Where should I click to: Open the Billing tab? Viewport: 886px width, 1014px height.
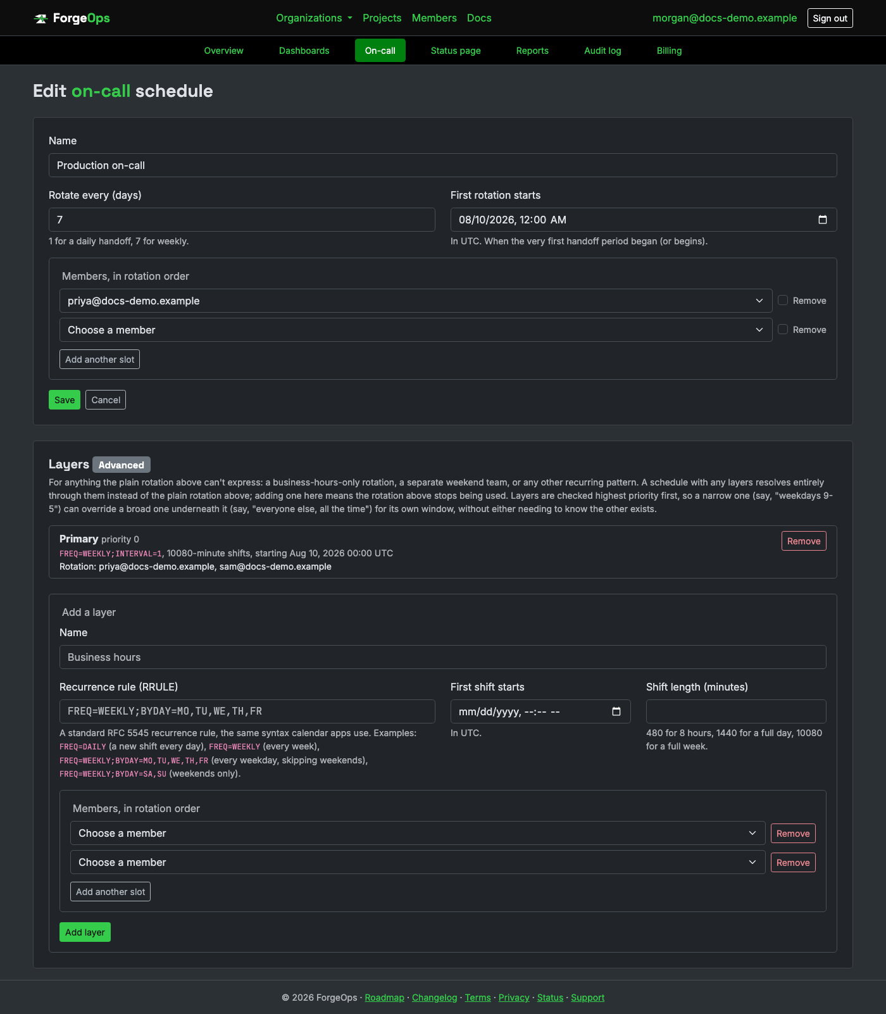669,51
